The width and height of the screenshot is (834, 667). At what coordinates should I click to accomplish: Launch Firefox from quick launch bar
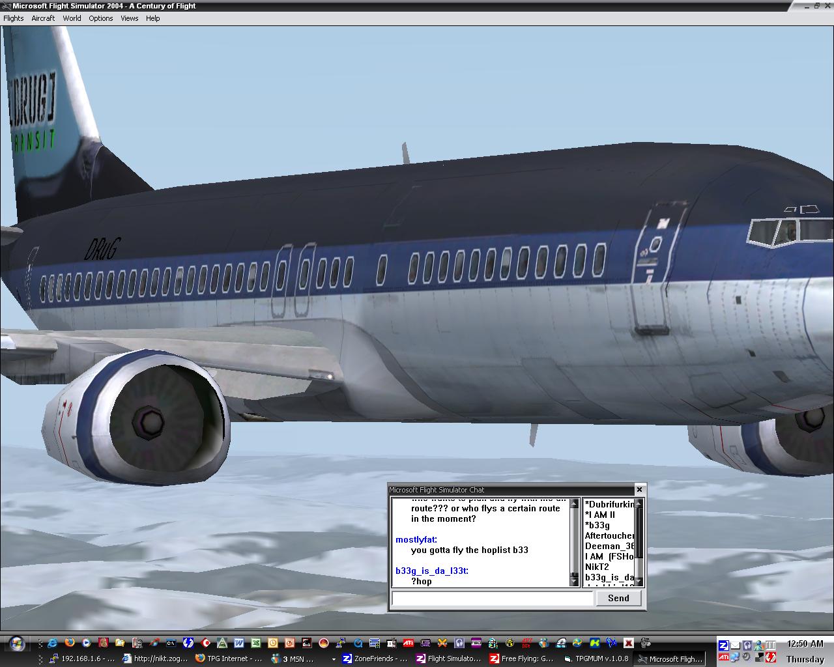pyautogui.click(x=69, y=643)
